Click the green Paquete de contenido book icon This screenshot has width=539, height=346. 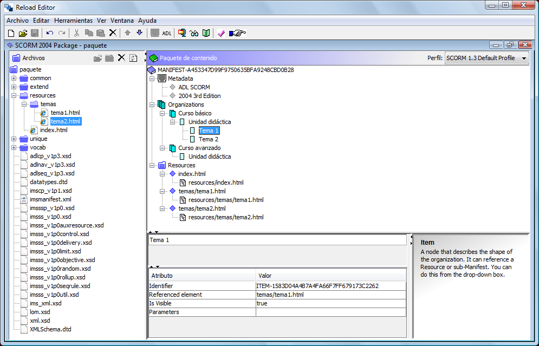[x=154, y=58]
